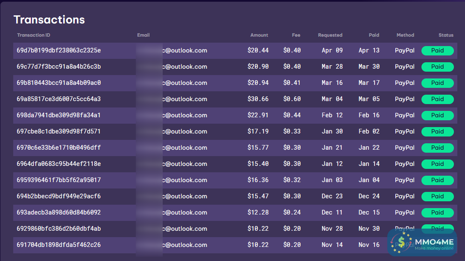Click the $15.47 amount cell
The width and height of the screenshot is (465, 261).
point(258,196)
